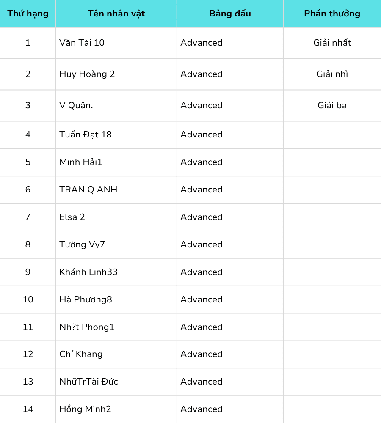Viewport: 381px width, 423px height.
Task: Click the "Giải nhì" prize cell
Action: [x=332, y=74]
